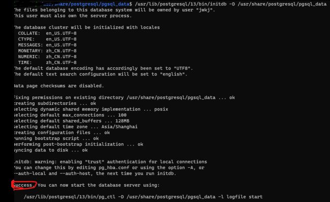Screen dimensions: 330x202
Task: Click the word posix in output
Action: click(x=161, y=109)
